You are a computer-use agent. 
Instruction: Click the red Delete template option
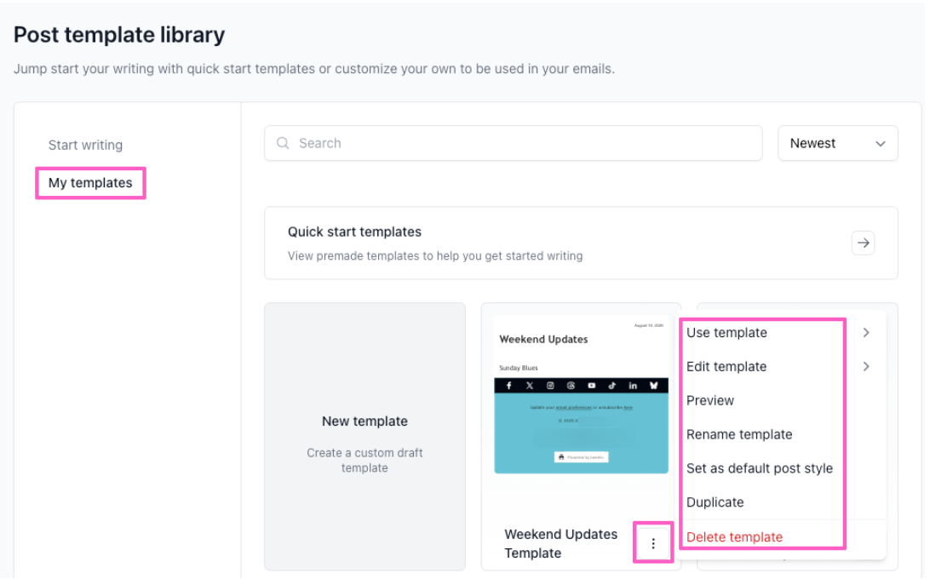pyautogui.click(x=734, y=537)
